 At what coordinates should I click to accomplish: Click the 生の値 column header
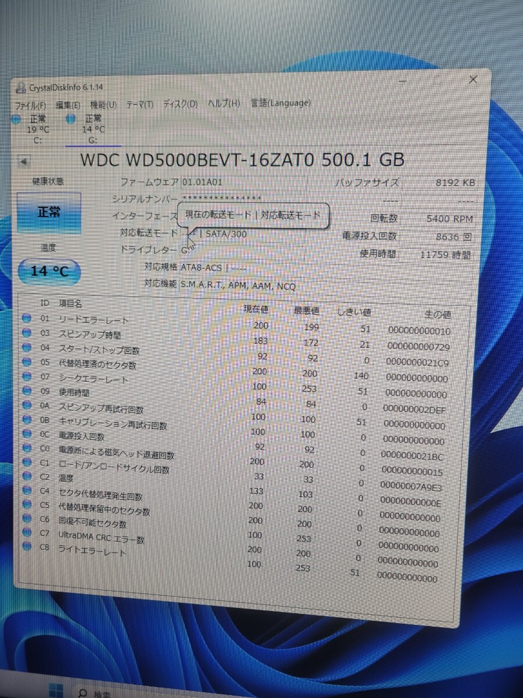[438, 315]
